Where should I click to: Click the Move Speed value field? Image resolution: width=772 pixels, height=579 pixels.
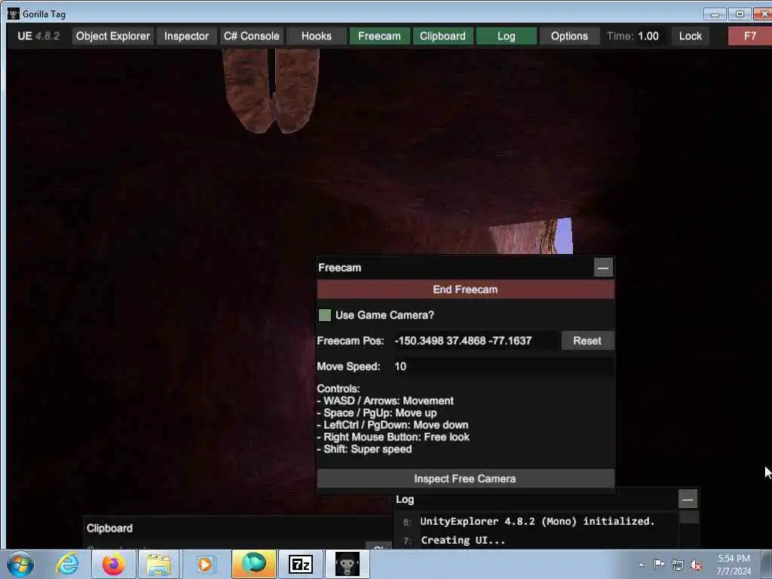click(502, 366)
